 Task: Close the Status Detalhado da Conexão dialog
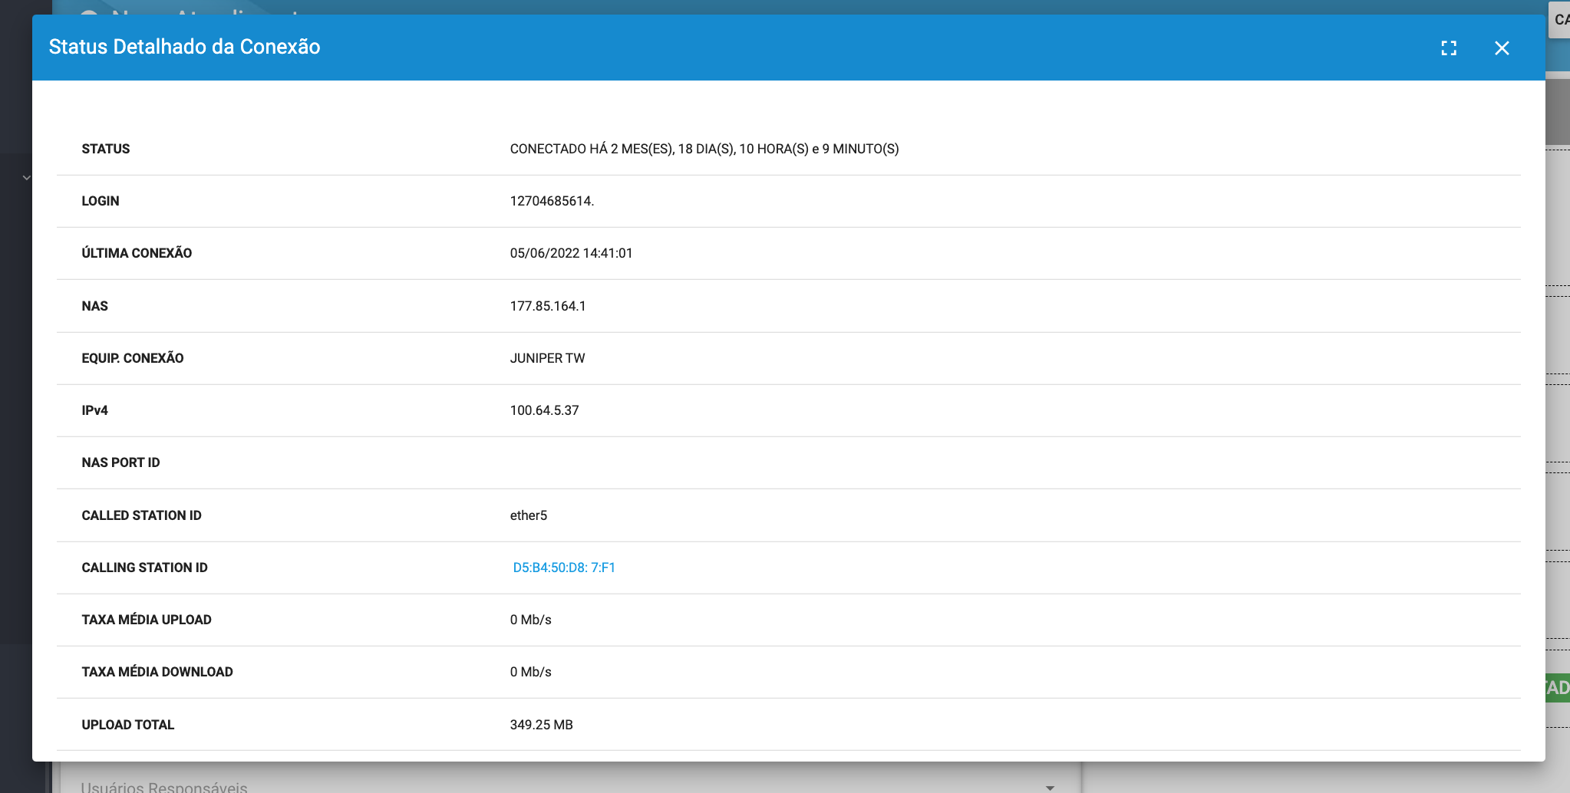[1502, 48]
